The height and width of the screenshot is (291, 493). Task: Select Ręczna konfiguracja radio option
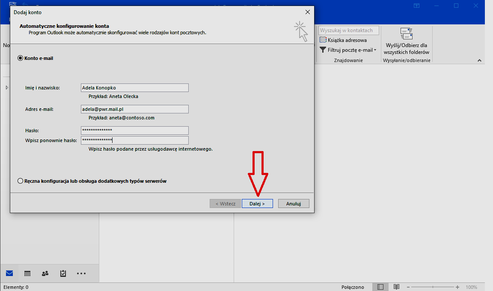click(20, 181)
